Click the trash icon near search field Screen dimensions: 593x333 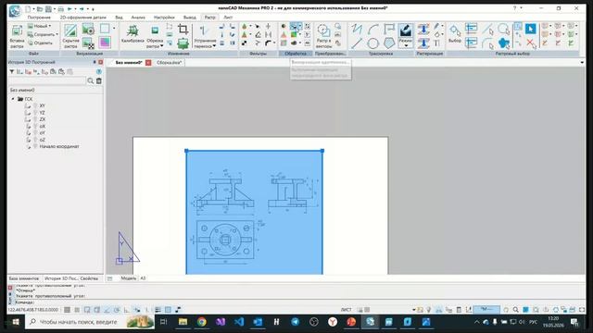tap(99, 80)
